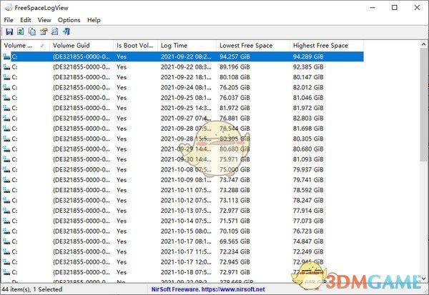Click drive icon of the 2021-09-25 14:3... row
The height and width of the screenshot is (295, 429).
pos(6,108)
